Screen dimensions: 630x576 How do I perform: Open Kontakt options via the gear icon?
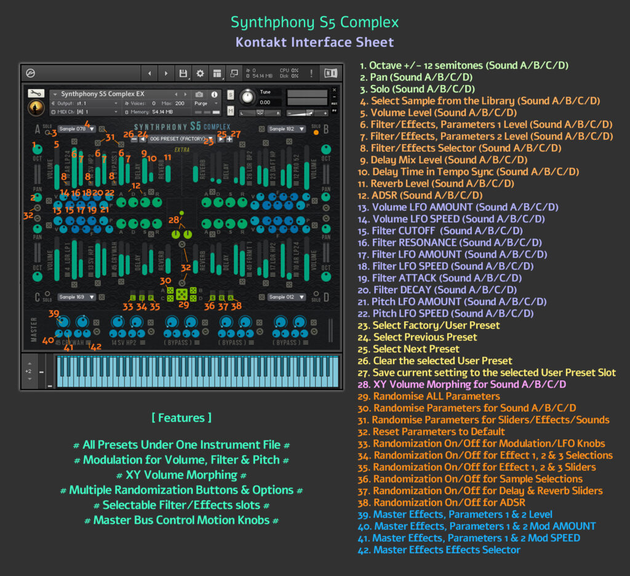point(200,73)
